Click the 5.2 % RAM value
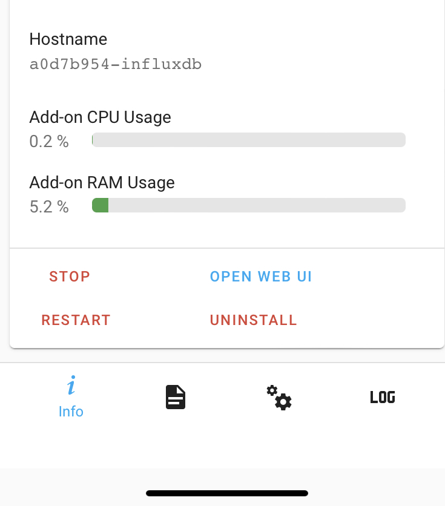The height and width of the screenshot is (506, 445). (x=49, y=207)
